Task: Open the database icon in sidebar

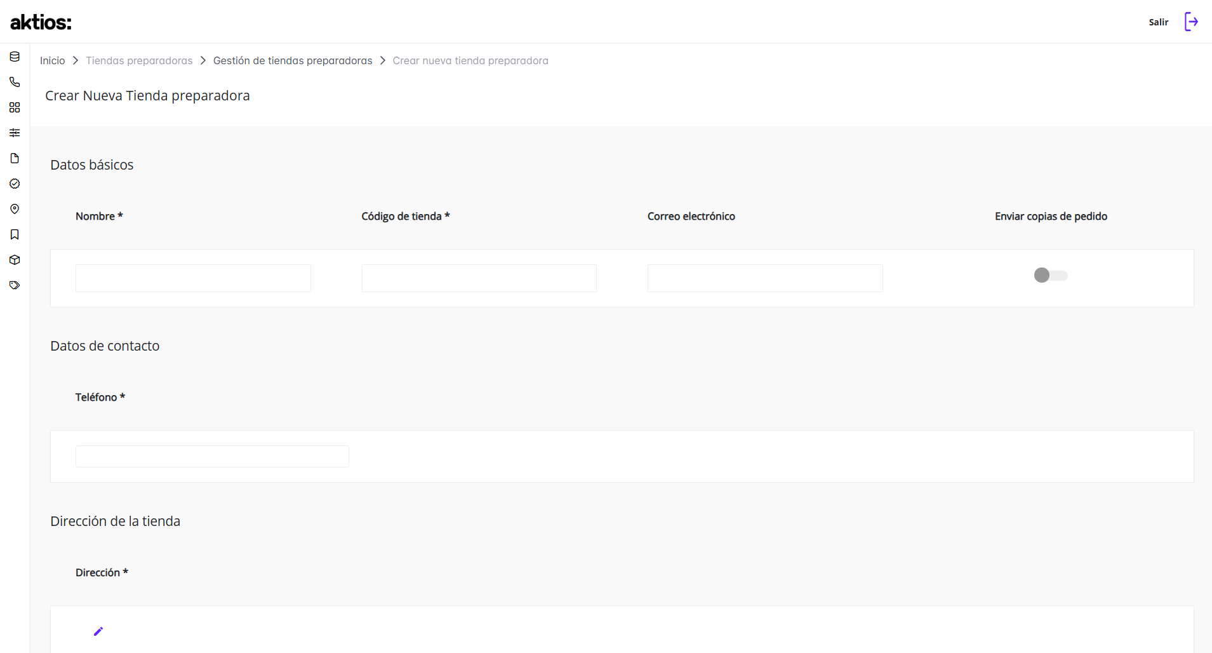Action: [15, 57]
